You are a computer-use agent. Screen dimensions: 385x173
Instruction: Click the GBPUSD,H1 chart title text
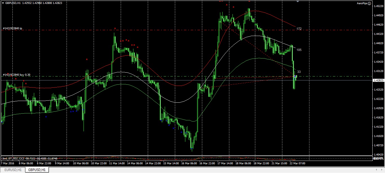click(13, 3)
